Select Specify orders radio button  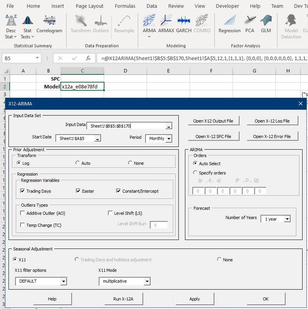(x=195, y=173)
